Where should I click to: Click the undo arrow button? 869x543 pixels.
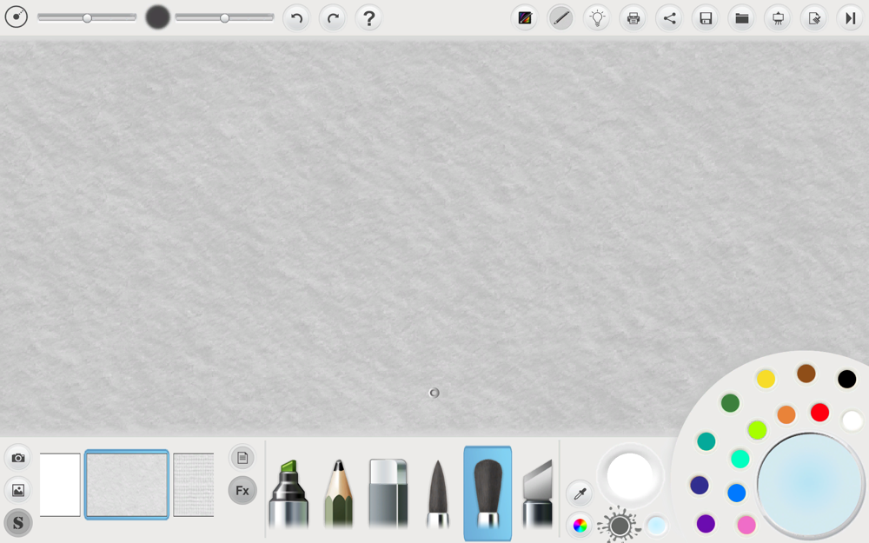coord(296,18)
